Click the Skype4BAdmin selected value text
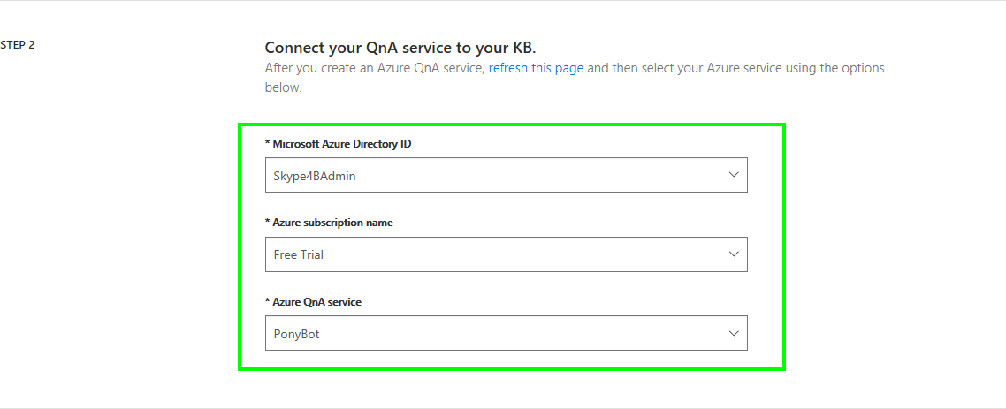 tap(315, 176)
